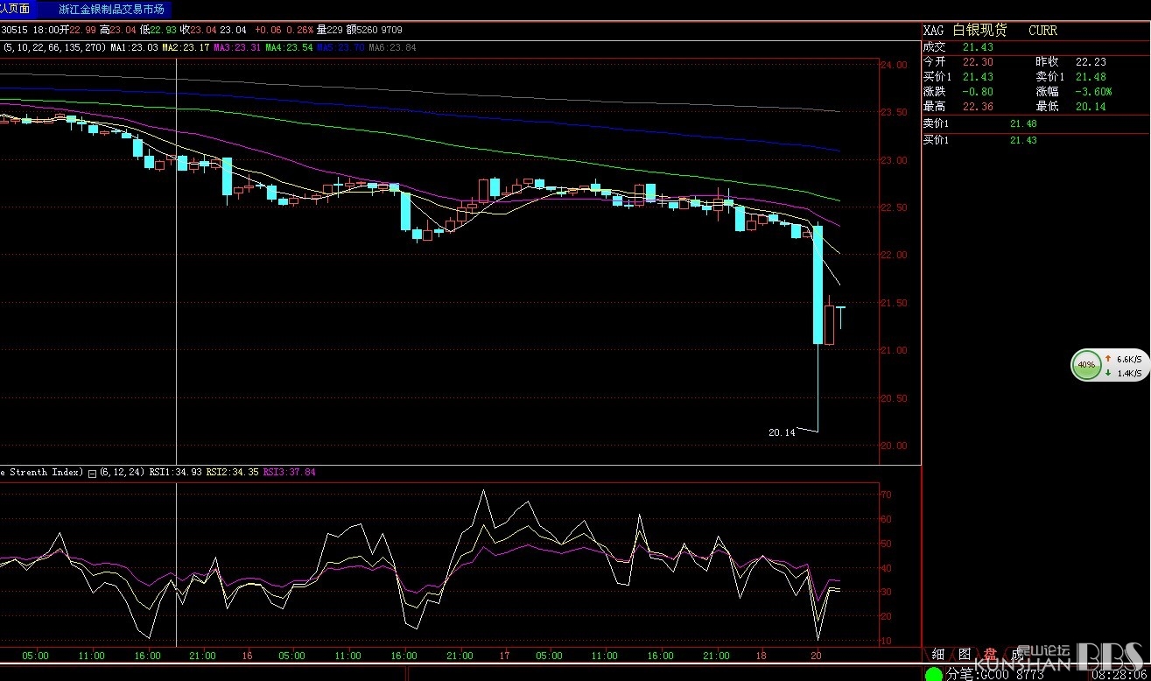This screenshot has height=681, width=1151.
Task: Select the 图 tab in bottom-right panel
Action: (965, 654)
